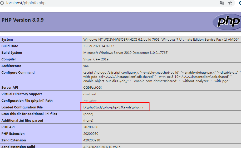Click Additional .ini files parsed label

tap(22, 121)
